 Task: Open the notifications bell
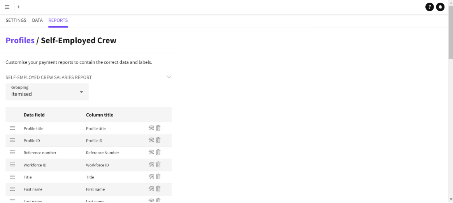click(x=440, y=7)
